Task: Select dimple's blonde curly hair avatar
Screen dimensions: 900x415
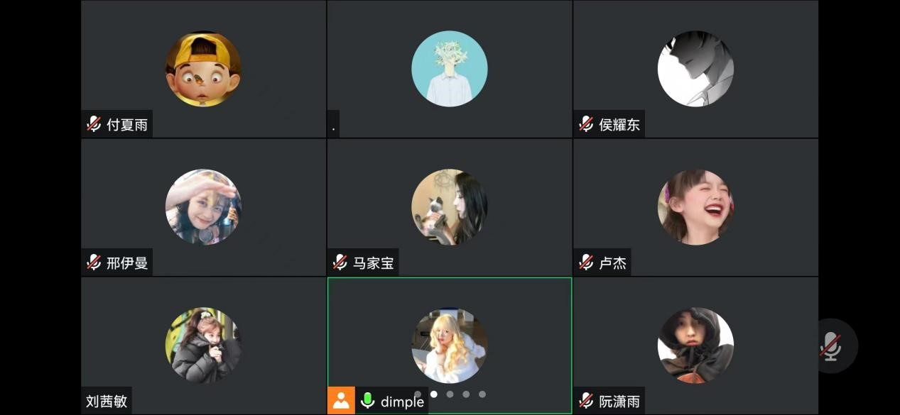Action: coord(450,345)
